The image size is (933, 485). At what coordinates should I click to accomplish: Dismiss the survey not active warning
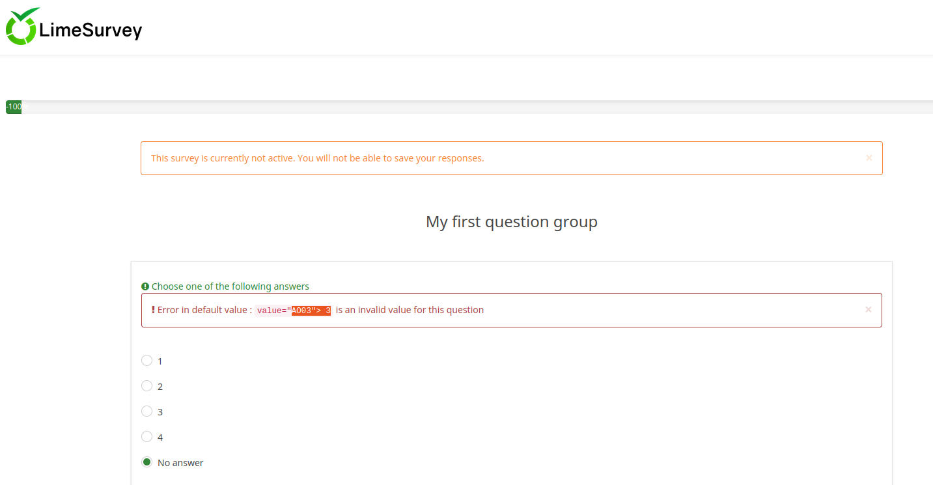click(x=869, y=158)
